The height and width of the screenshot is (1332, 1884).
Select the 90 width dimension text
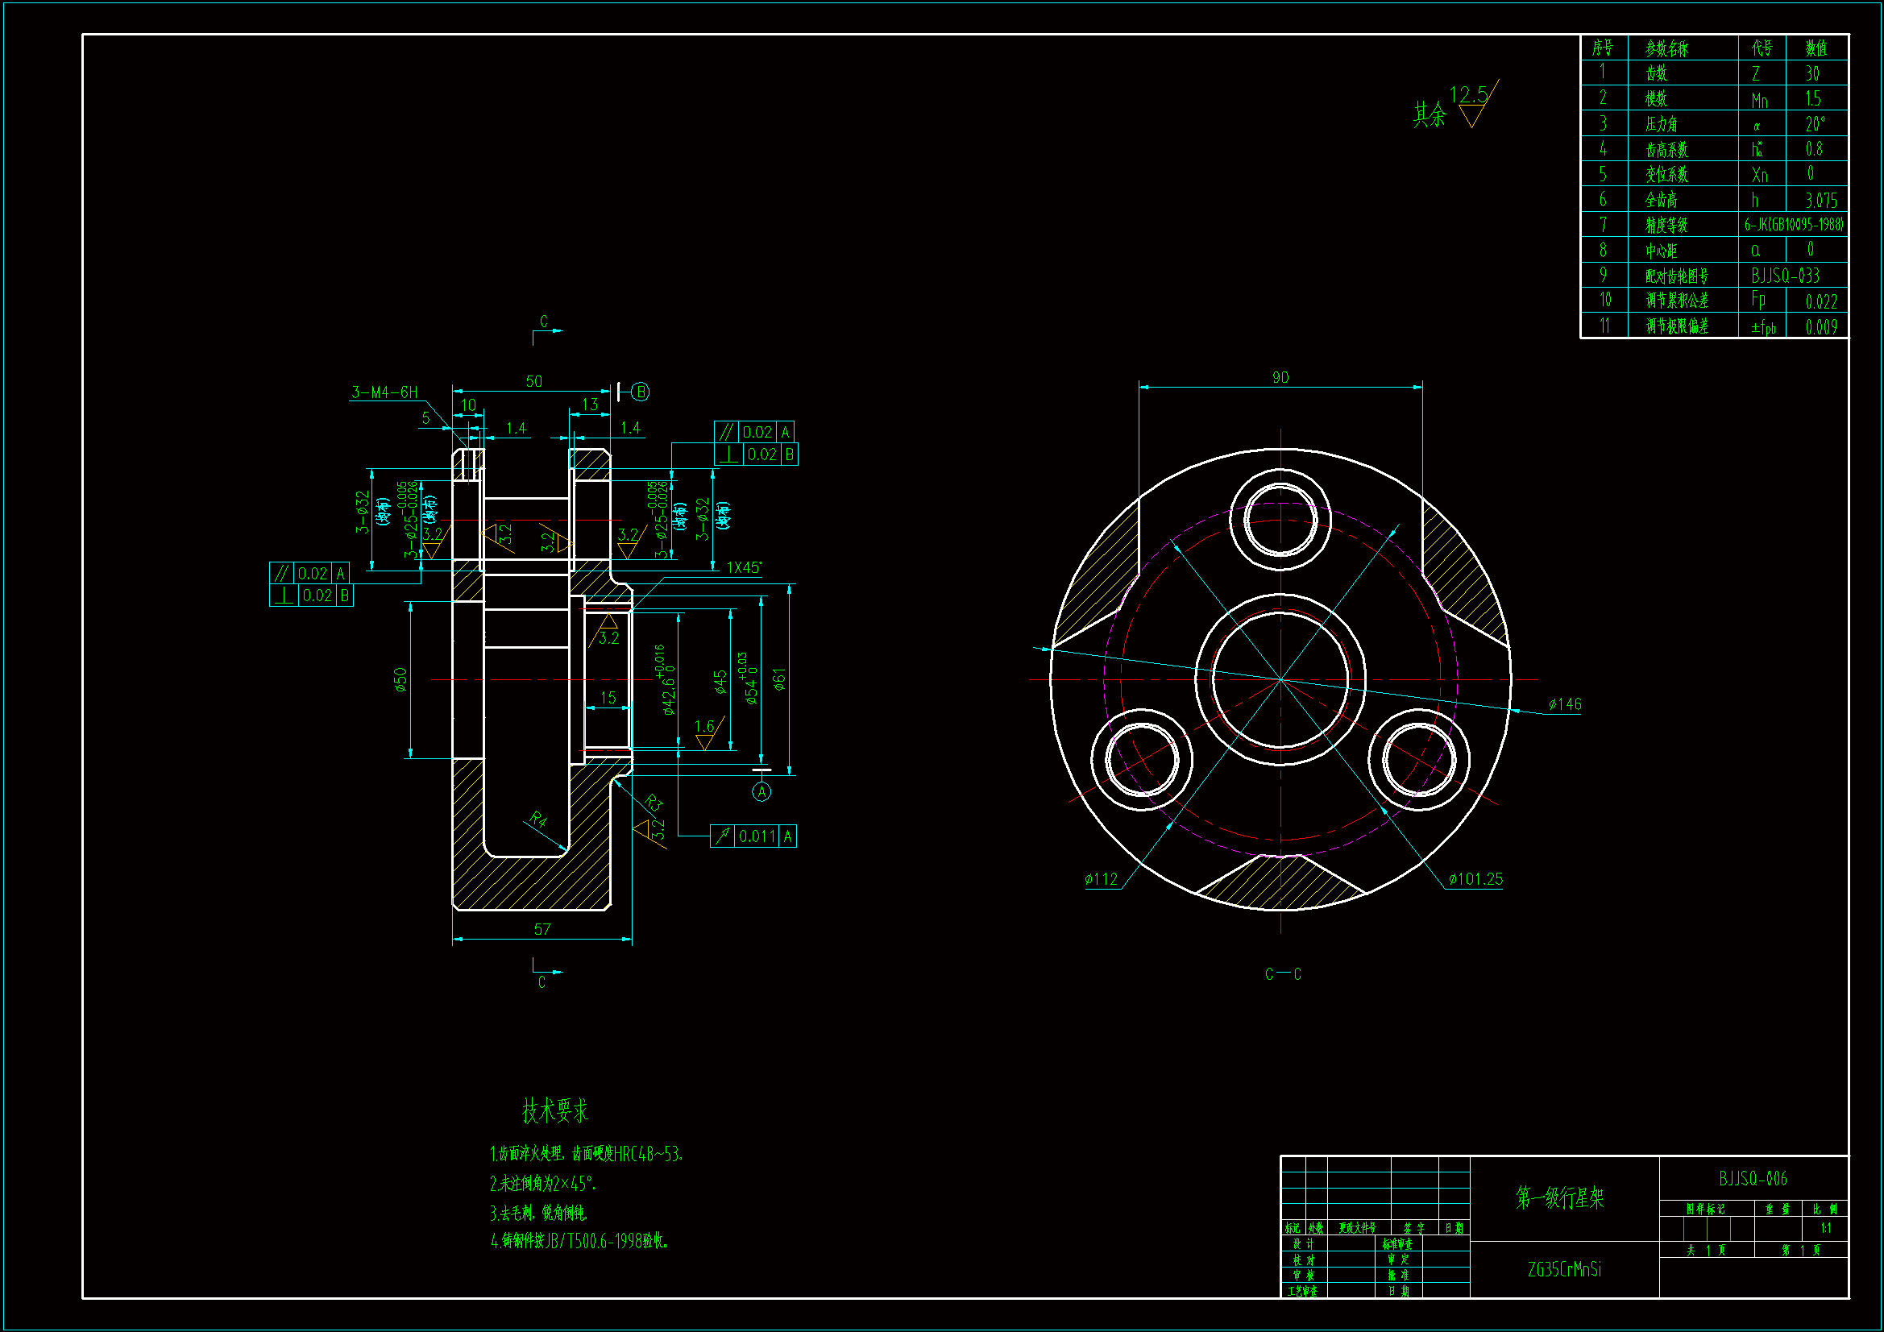point(1280,378)
